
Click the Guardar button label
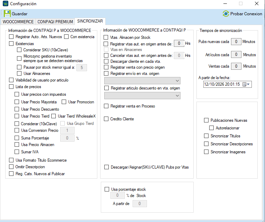[x=20, y=14]
